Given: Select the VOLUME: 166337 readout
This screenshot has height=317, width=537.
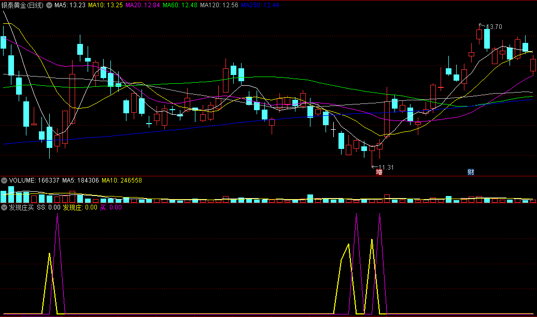Looking at the screenshot, I should 34,180.
